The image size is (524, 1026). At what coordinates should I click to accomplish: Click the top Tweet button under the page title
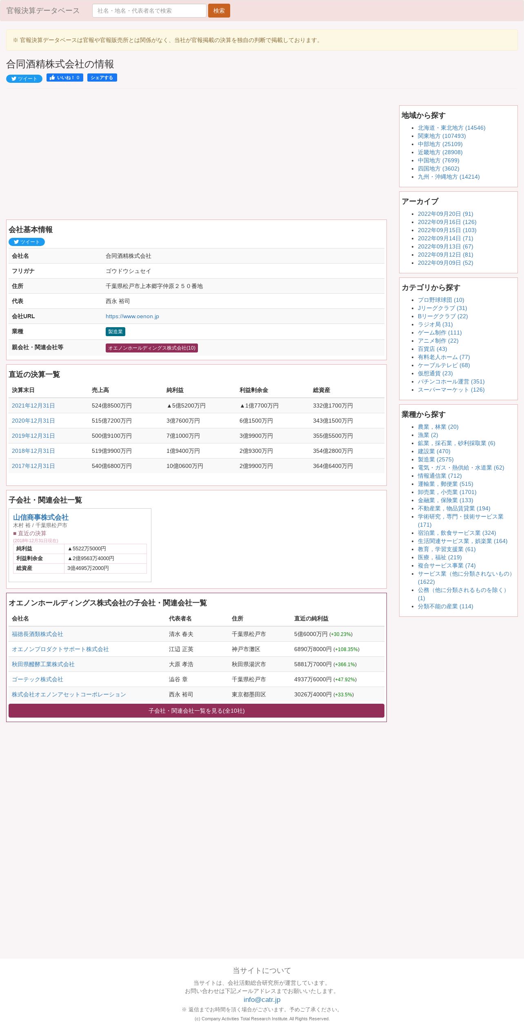click(24, 79)
